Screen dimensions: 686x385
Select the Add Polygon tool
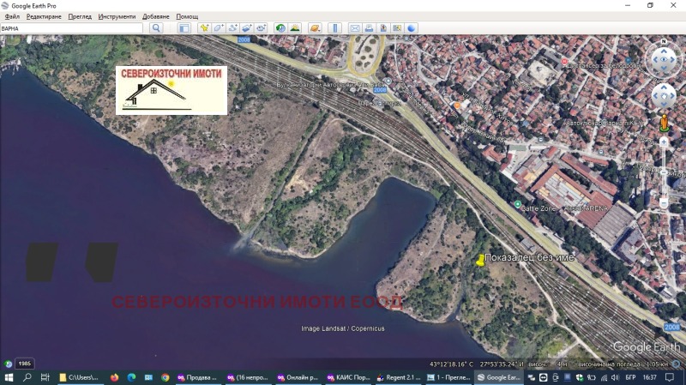(219, 28)
